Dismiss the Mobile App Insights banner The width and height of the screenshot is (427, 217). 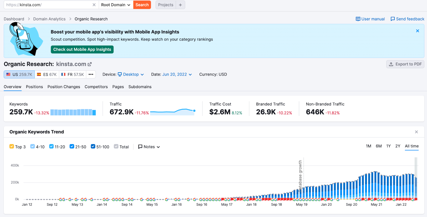pos(418,31)
